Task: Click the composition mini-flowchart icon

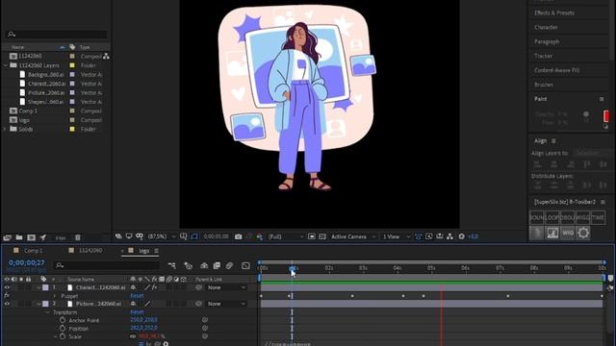Action: (171, 265)
